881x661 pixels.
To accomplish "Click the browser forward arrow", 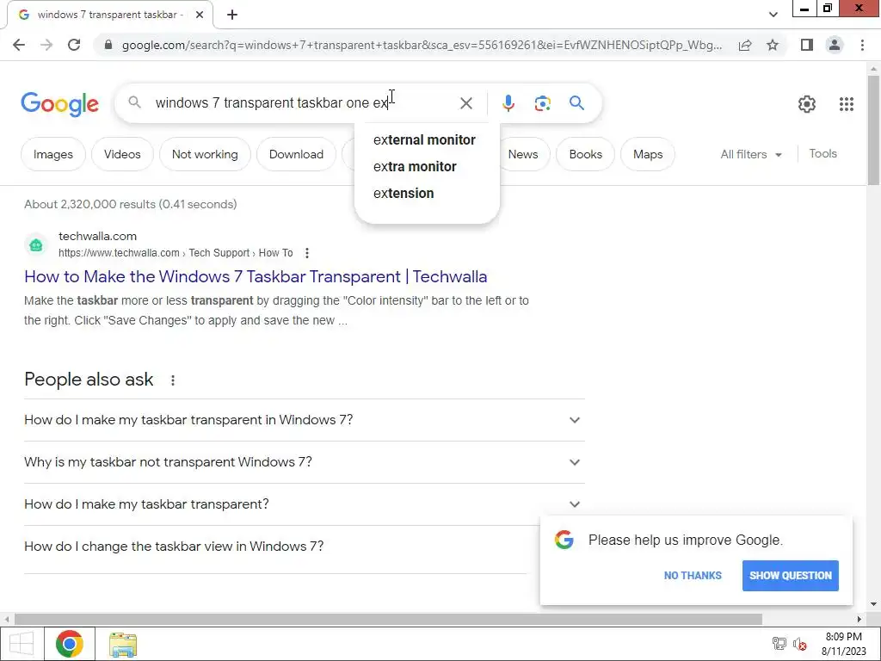I will (46, 45).
